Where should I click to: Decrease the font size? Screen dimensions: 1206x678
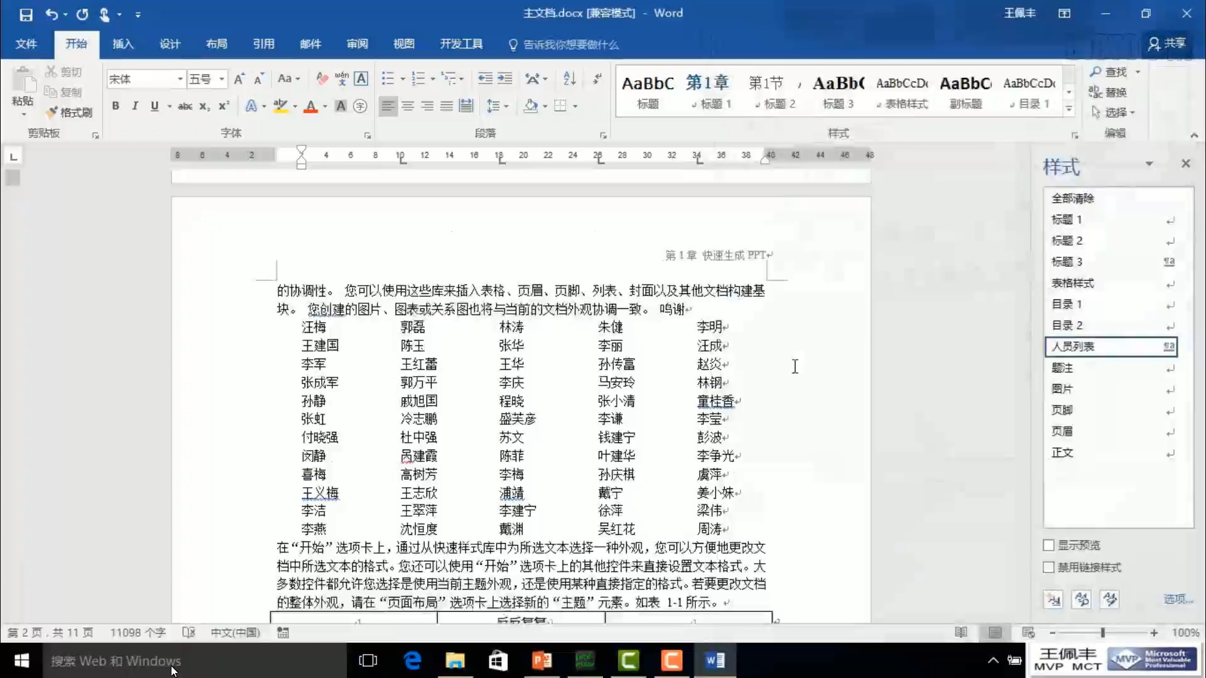258,78
